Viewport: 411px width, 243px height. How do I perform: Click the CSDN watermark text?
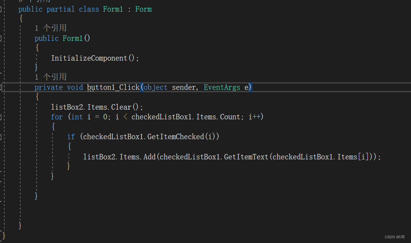click(395, 237)
